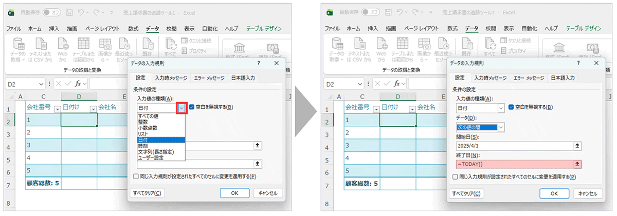Screen dimensions: 617x216
Task: Click すべて更新 icon in right Excel window
Action: tap(489, 44)
